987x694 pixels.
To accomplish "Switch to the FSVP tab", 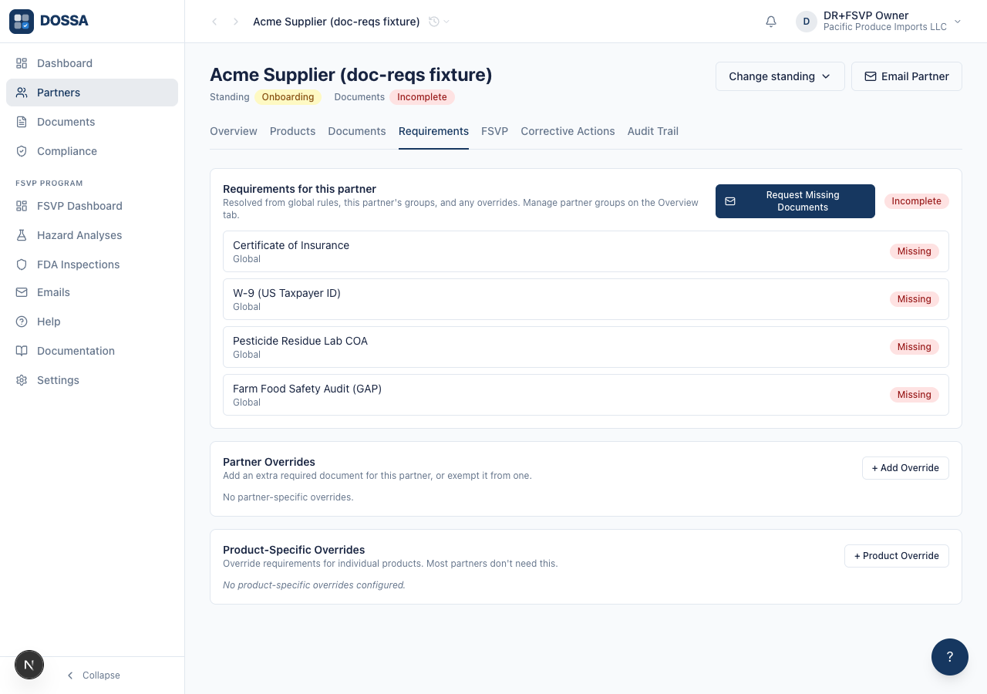I will click(x=494, y=131).
